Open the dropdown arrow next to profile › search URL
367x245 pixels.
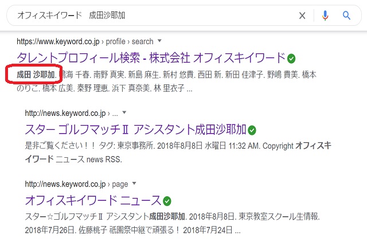click(x=159, y=41)
